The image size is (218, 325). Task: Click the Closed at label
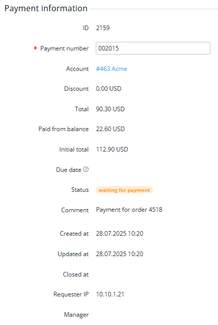[x=76, y=274]
